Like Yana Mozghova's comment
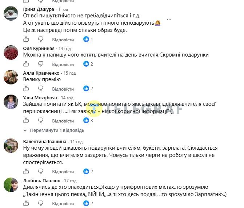244x208 pixels. (26, 120)
